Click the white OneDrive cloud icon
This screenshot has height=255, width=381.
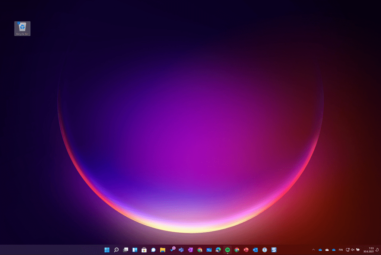pyautogui.click(x=327, y=250)
